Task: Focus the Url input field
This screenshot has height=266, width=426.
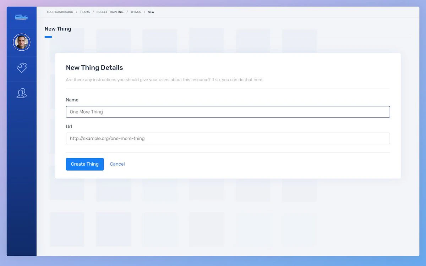Action: [228, 138]
